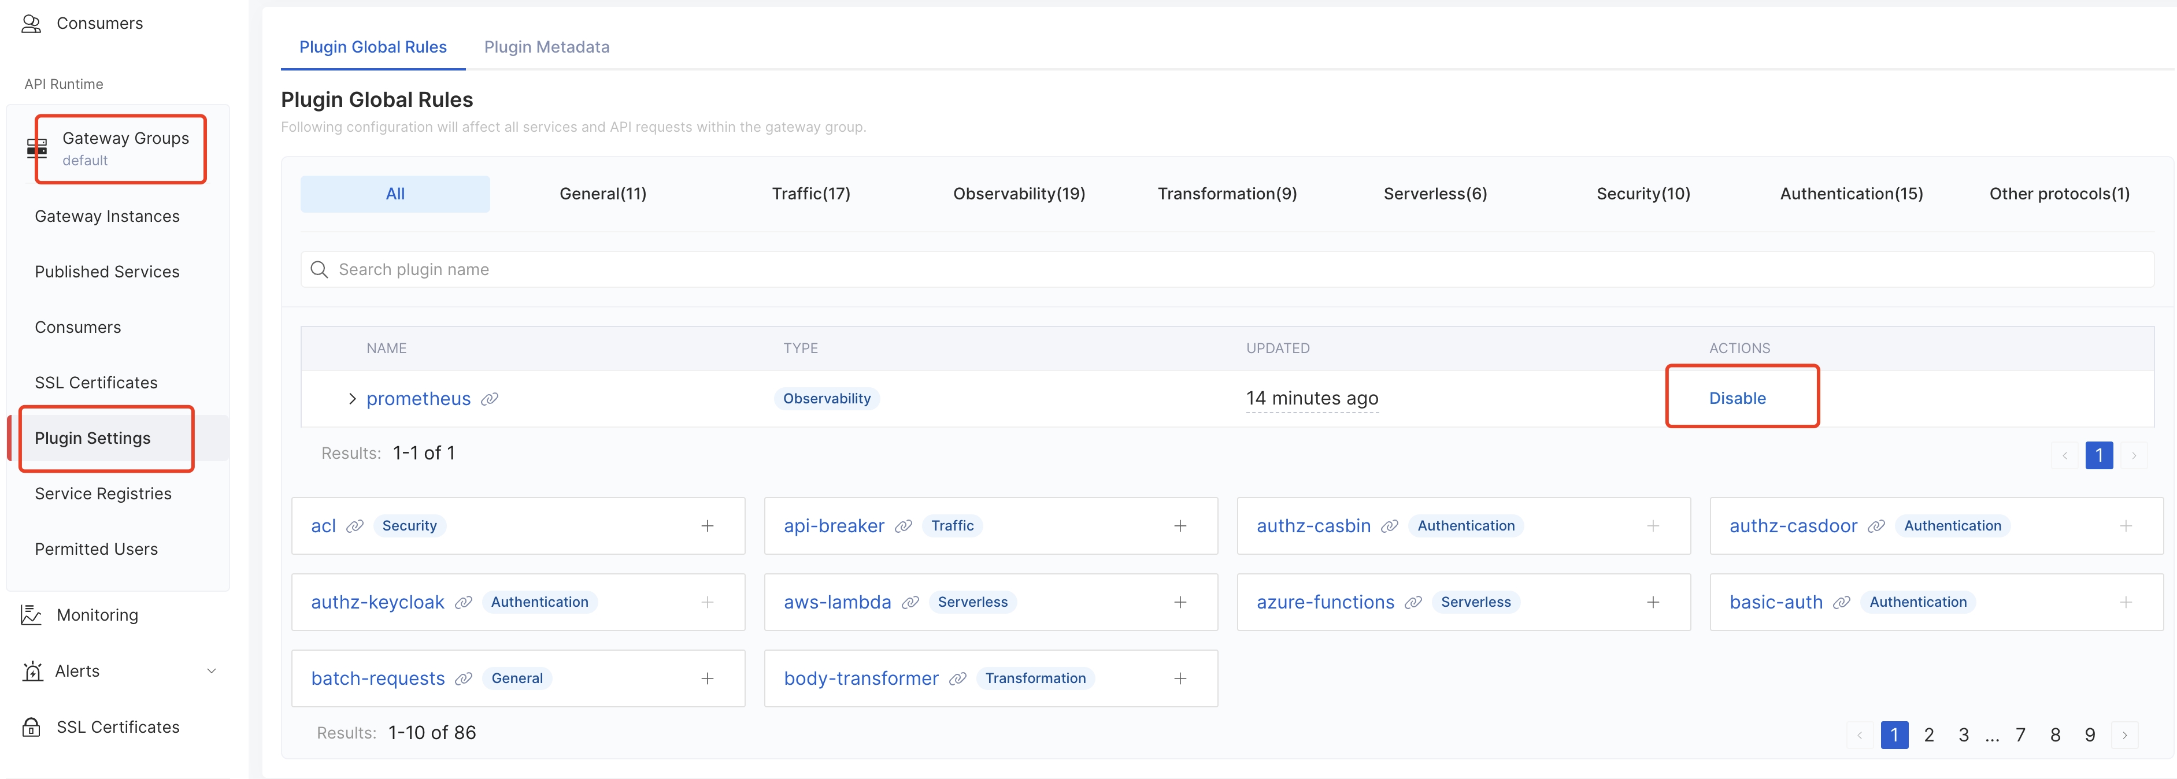Filter plugins by Observability(19) category
Image resolution: width=2177 pixels, height=779 pixels.
click(1019, 194)
